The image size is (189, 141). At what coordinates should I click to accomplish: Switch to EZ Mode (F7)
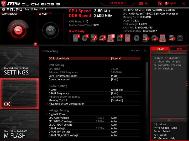tap(118, 3)
